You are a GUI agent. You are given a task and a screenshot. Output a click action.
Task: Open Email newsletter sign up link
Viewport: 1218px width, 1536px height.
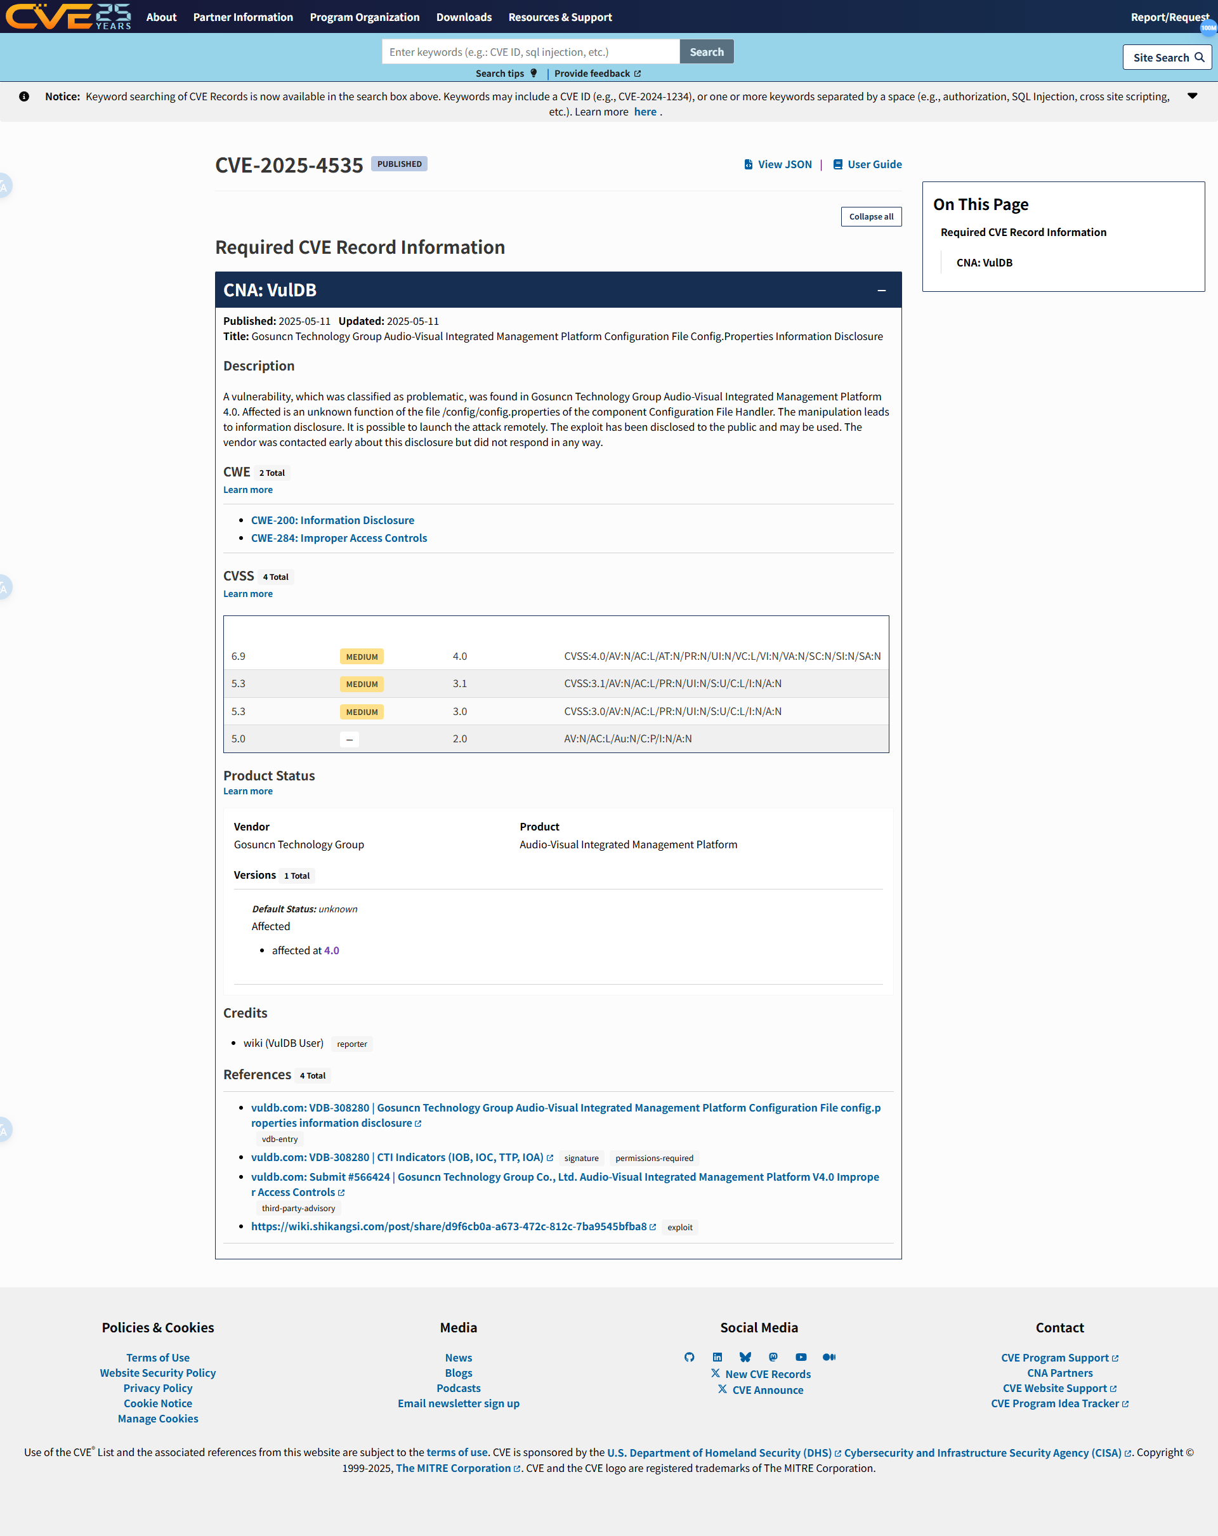point(459,1403)
